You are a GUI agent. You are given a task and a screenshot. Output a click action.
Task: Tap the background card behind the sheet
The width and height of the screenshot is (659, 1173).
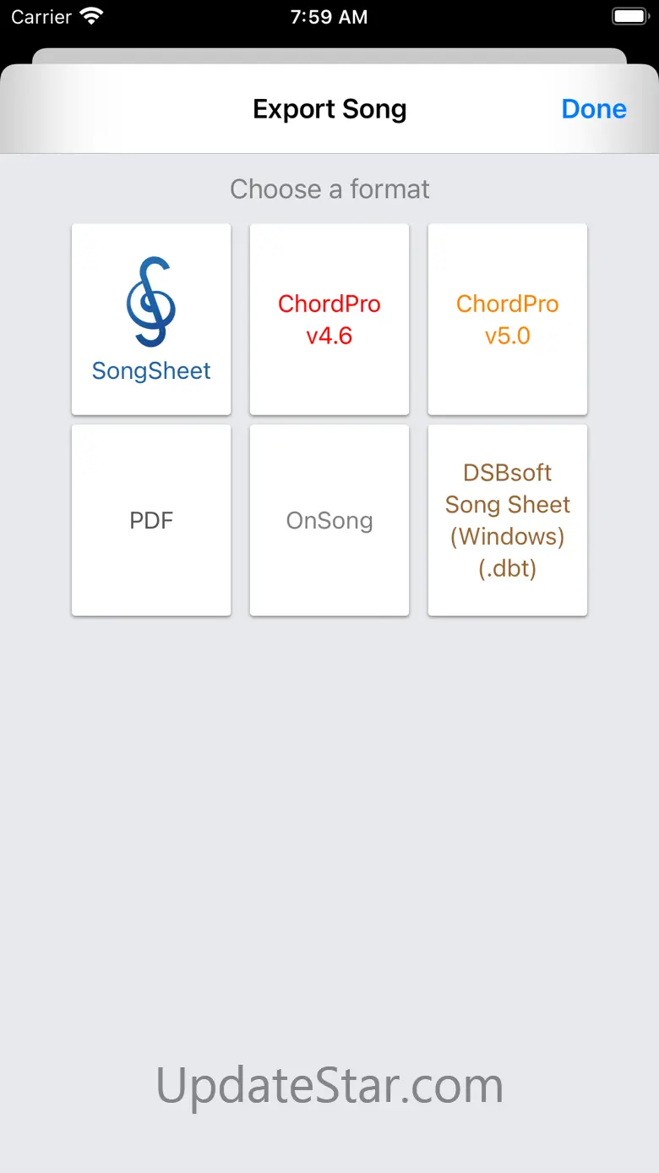[329, 55]
